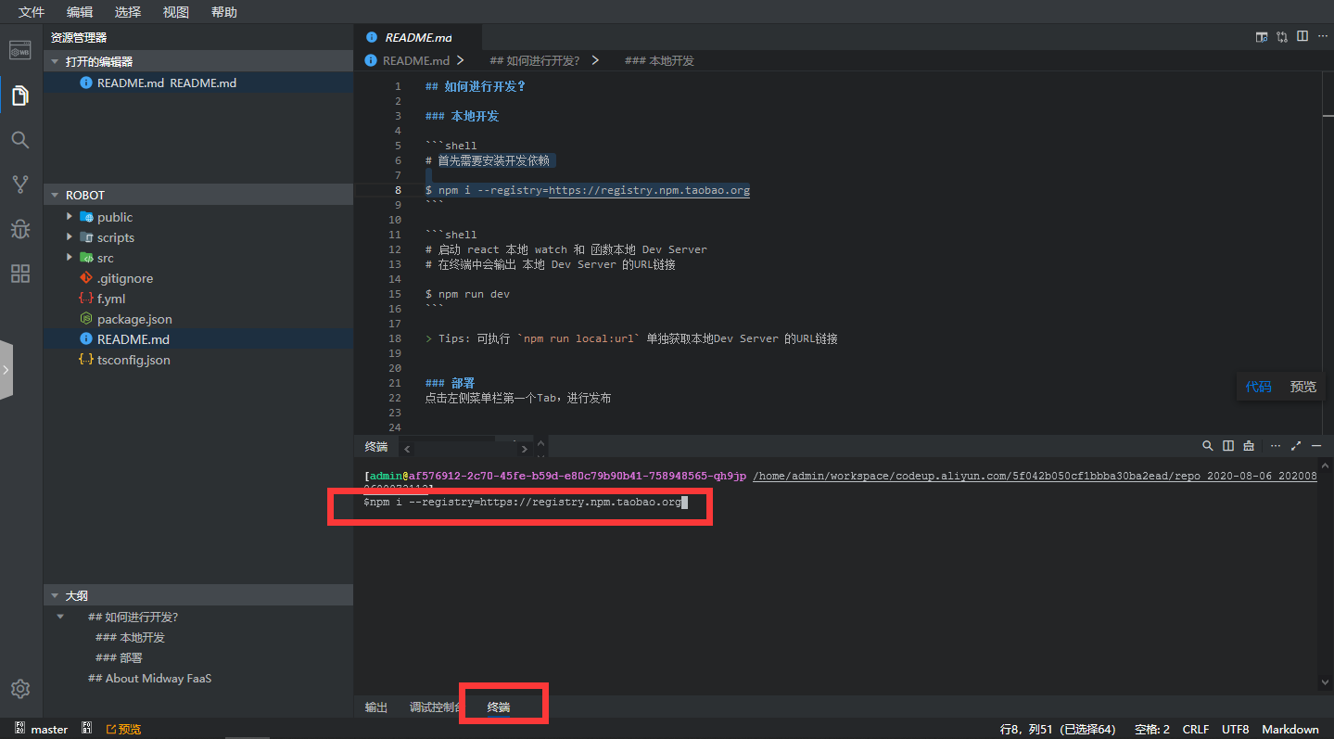Image resolution: width=1334 pixels, height=739 pixels.
Task: Open the 帮助 menu
Action: pyautogui.click(x=223, y=12)
